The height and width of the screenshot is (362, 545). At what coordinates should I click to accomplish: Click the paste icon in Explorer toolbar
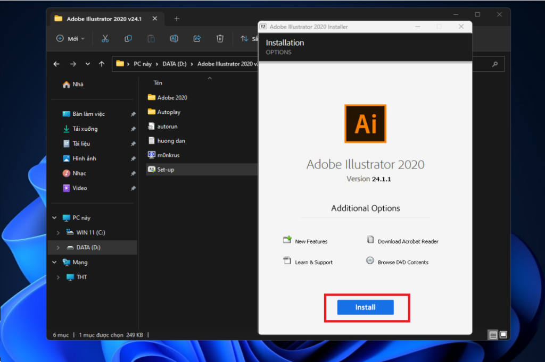point(151,38)
